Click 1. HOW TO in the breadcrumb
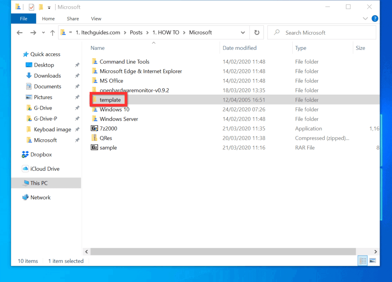 click(166, 33)
